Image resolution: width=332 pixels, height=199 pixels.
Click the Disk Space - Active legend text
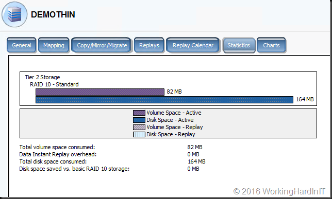(x=170, y=120)
